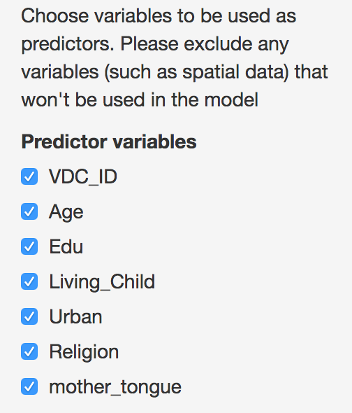The width and height of the screenshot is (352, 413).
Task: Click the Religion label text
Action: pos(84,352)
